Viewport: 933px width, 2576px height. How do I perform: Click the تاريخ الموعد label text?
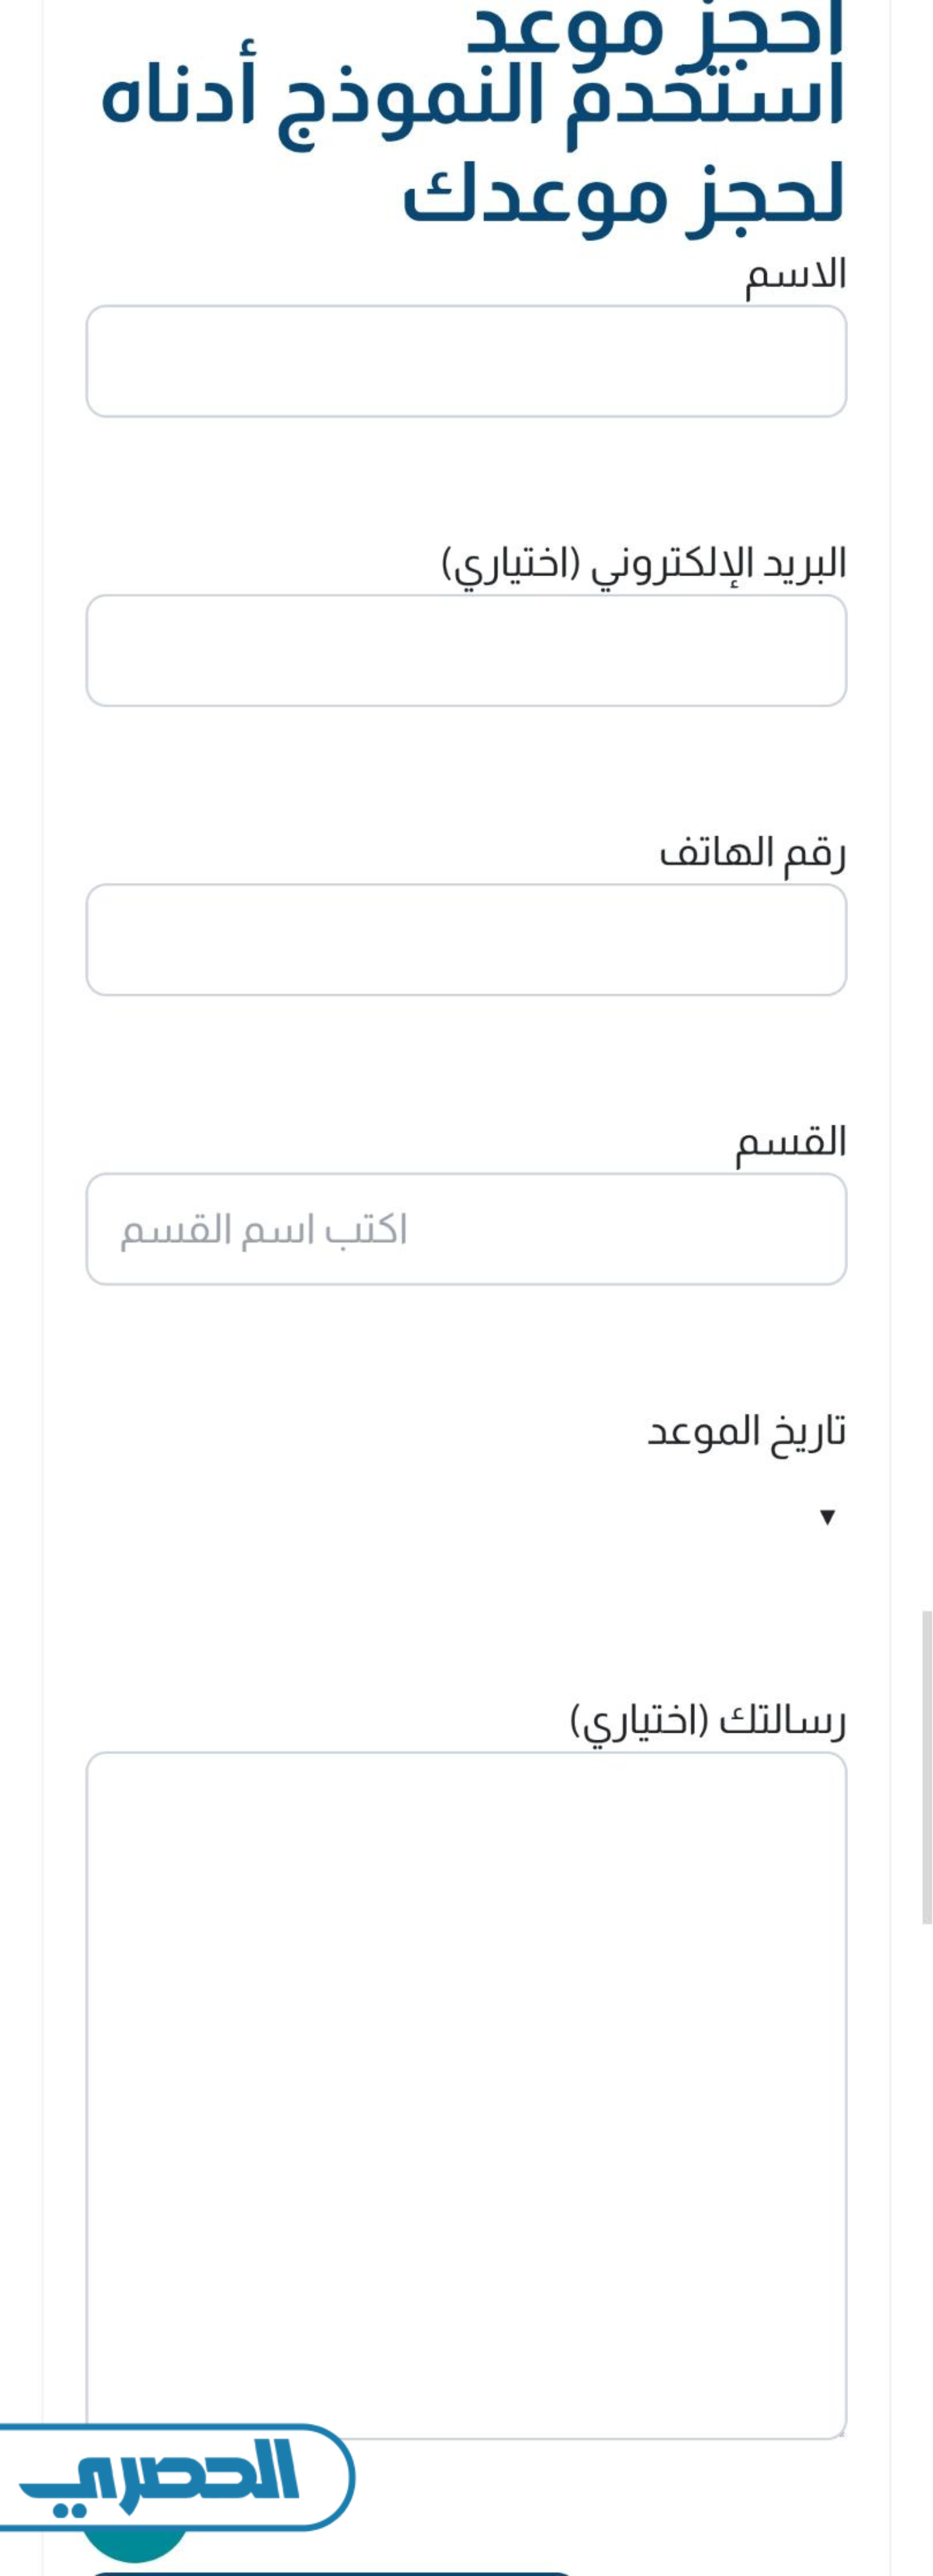(x=746, y=1431)
